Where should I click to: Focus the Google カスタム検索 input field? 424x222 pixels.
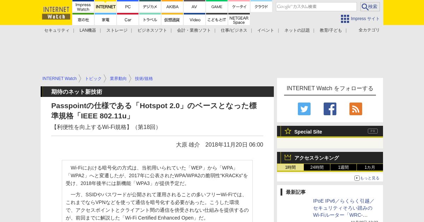point(316,7)
